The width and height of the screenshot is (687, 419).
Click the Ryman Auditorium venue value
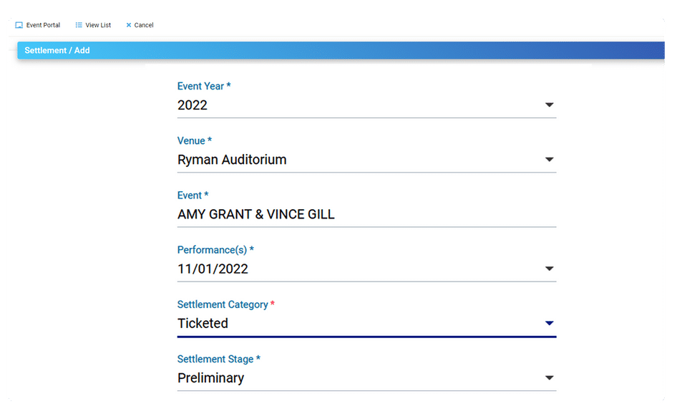232,160
